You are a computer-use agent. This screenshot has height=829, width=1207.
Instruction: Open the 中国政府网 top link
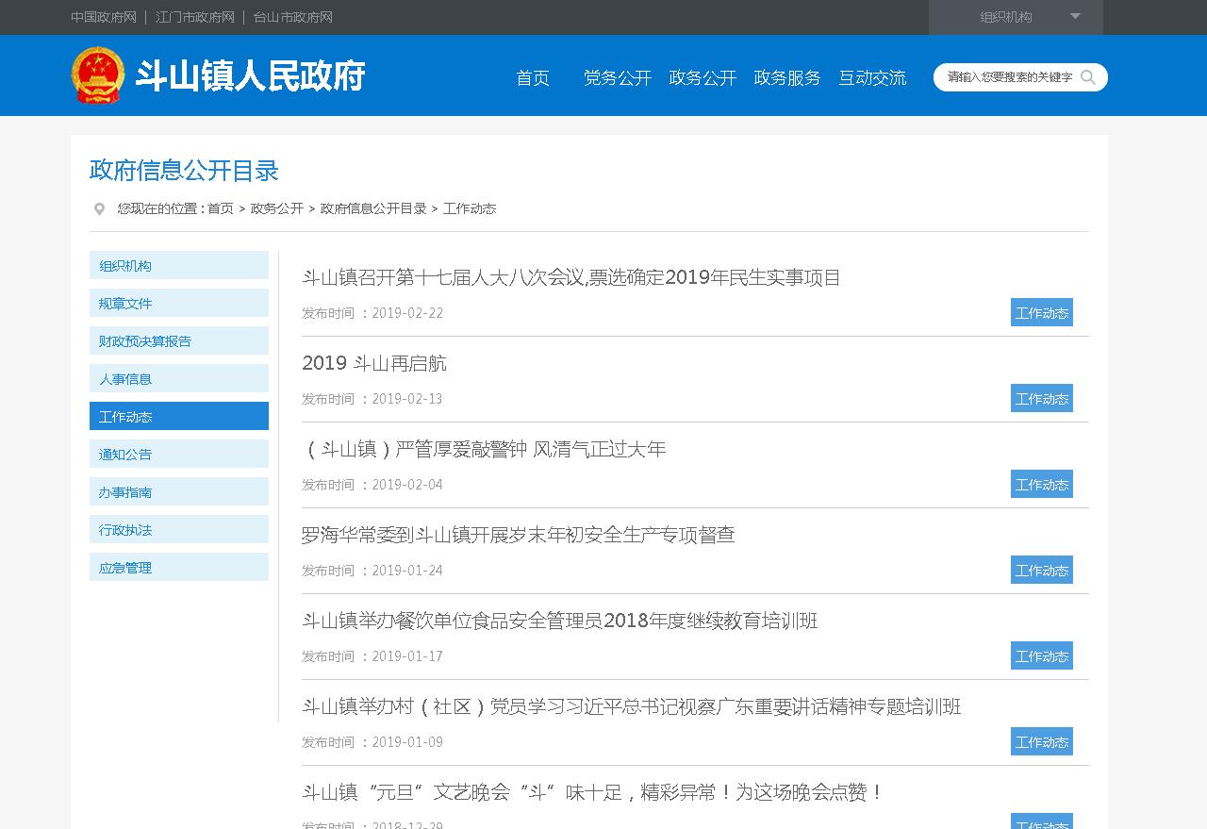[104, 17]
